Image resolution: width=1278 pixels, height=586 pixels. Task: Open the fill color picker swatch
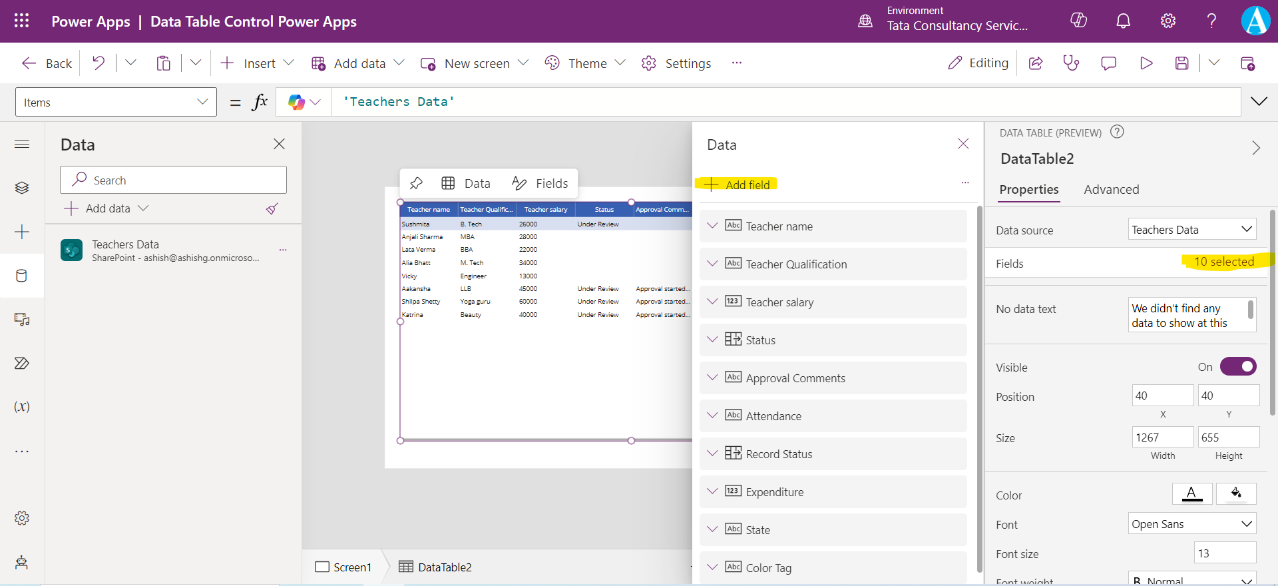click(1236, 493)
